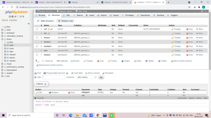Open the Operations tab
The width and height of the screenshot is (211, 118).
click(x=143, y=15)
